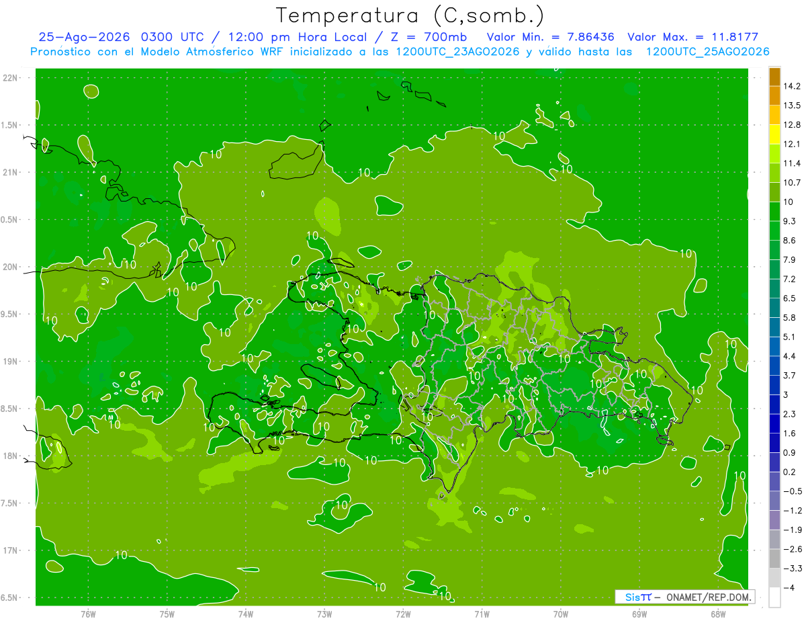Image resolution: width=806 pixels, height=623 pixels.
Task: Click the 6.5N latitude axis label
Action: tap(10, 598)
